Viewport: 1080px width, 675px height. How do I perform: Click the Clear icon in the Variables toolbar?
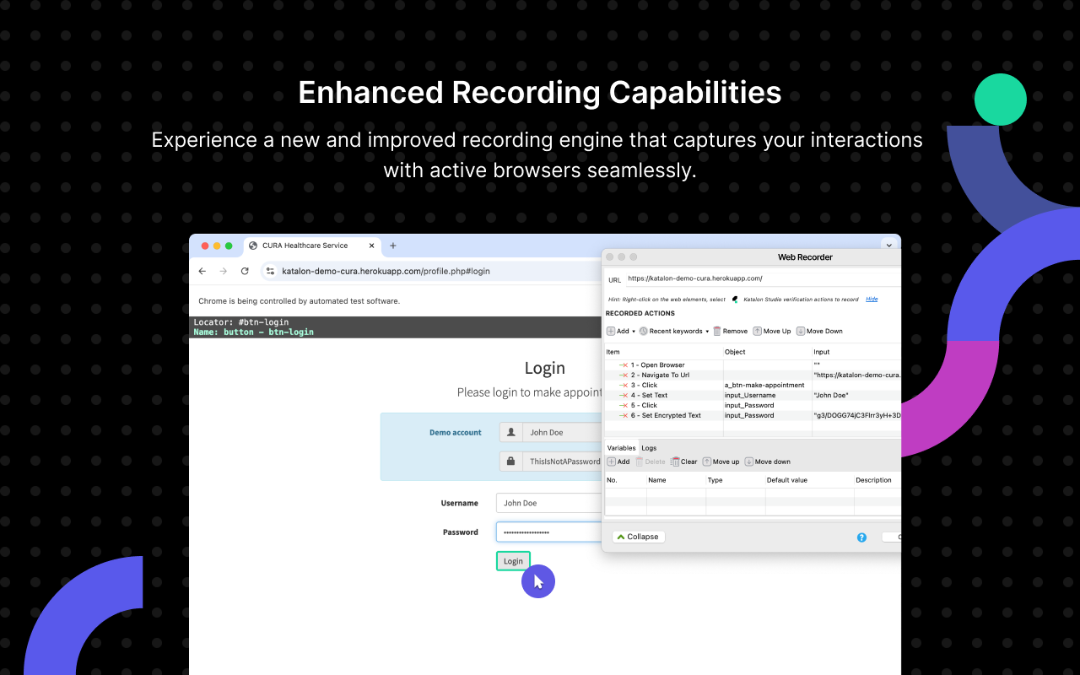pyautogui.click(x=675, y=461)
